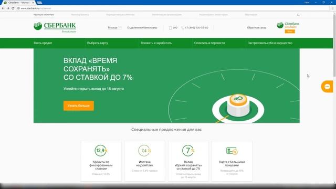Click the 12,9% circle icon

[101, 151]
